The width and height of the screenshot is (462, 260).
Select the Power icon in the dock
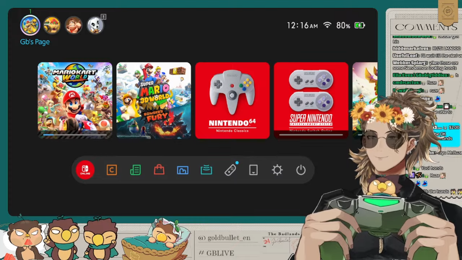point(301,170)
